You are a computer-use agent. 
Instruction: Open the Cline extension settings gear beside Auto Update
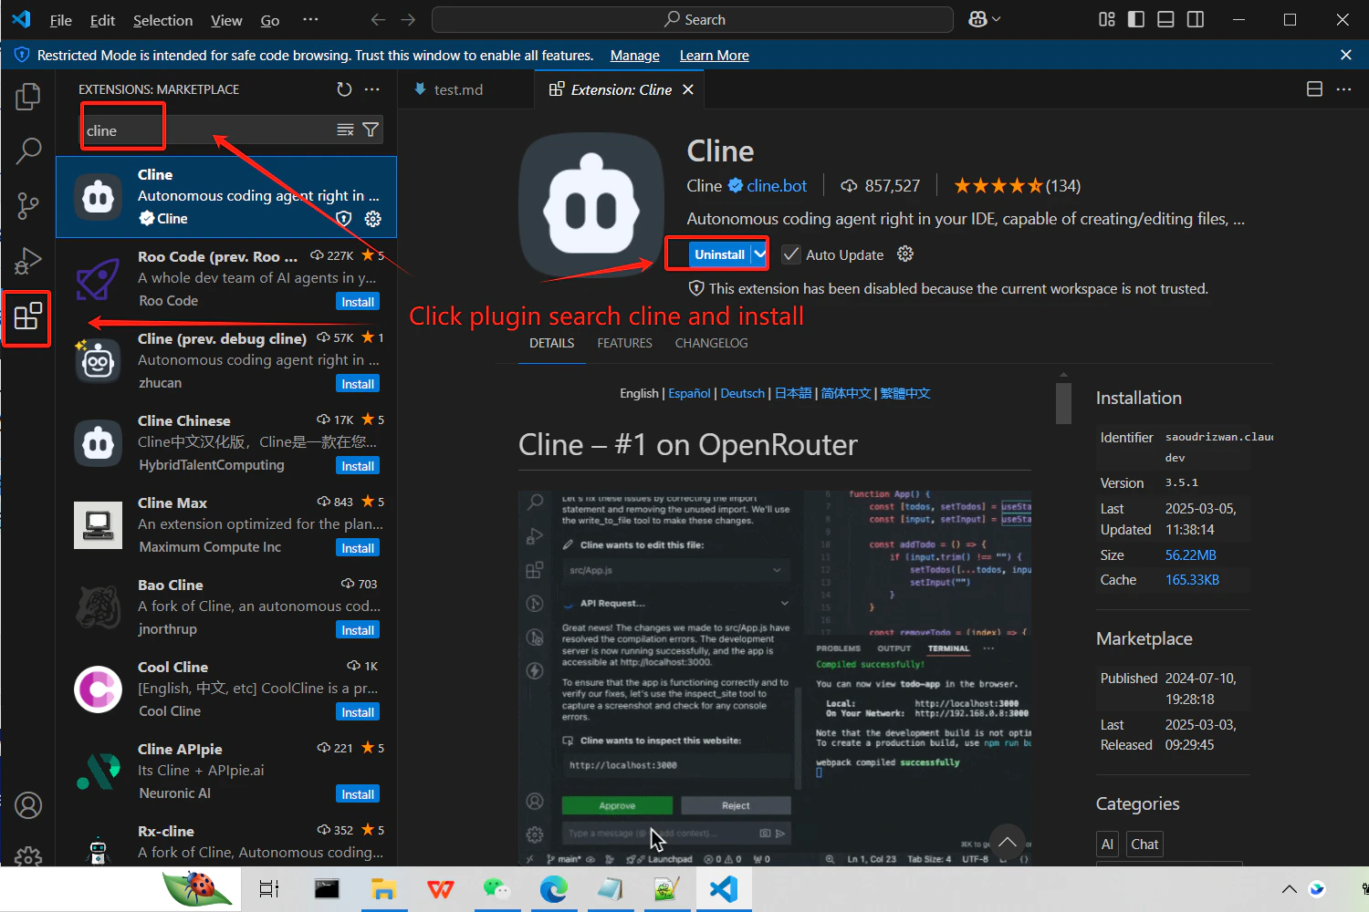point(904,254)
